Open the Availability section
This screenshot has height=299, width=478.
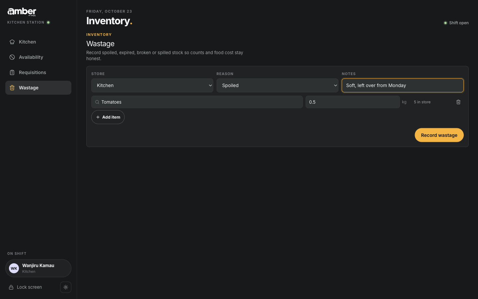coord(38,57)
